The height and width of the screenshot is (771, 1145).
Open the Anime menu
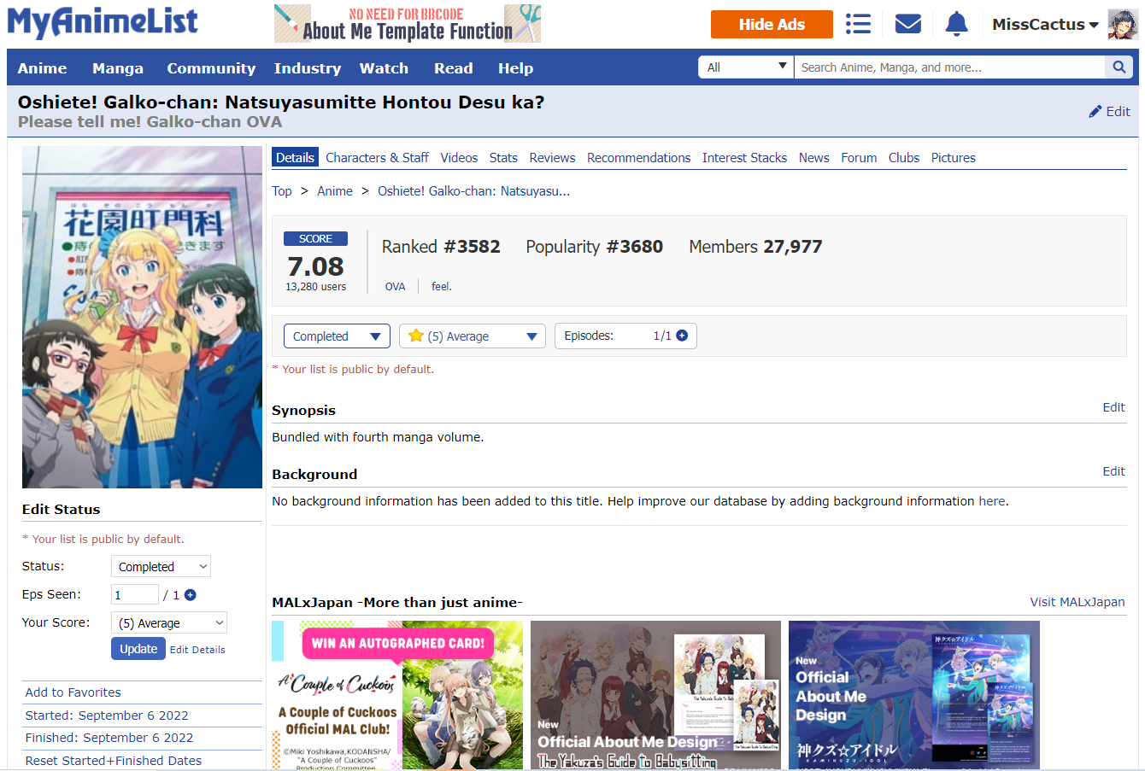pyautogui.click(x=42, y=68)
